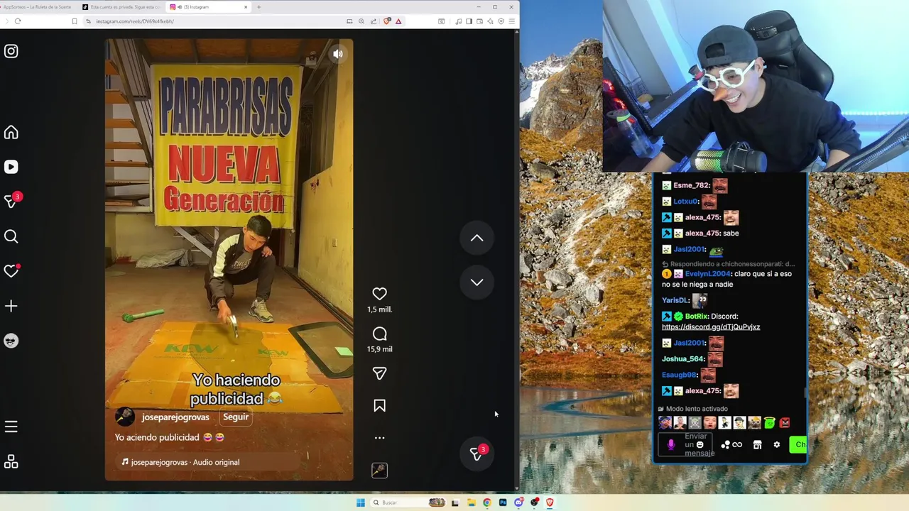
Task: Save the reel with bookmark icon
Action: [379, 406]
